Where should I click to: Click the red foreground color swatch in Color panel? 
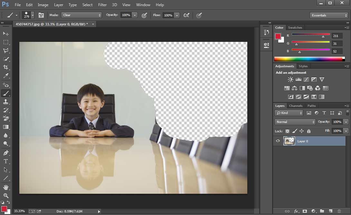tap(278, 36)
